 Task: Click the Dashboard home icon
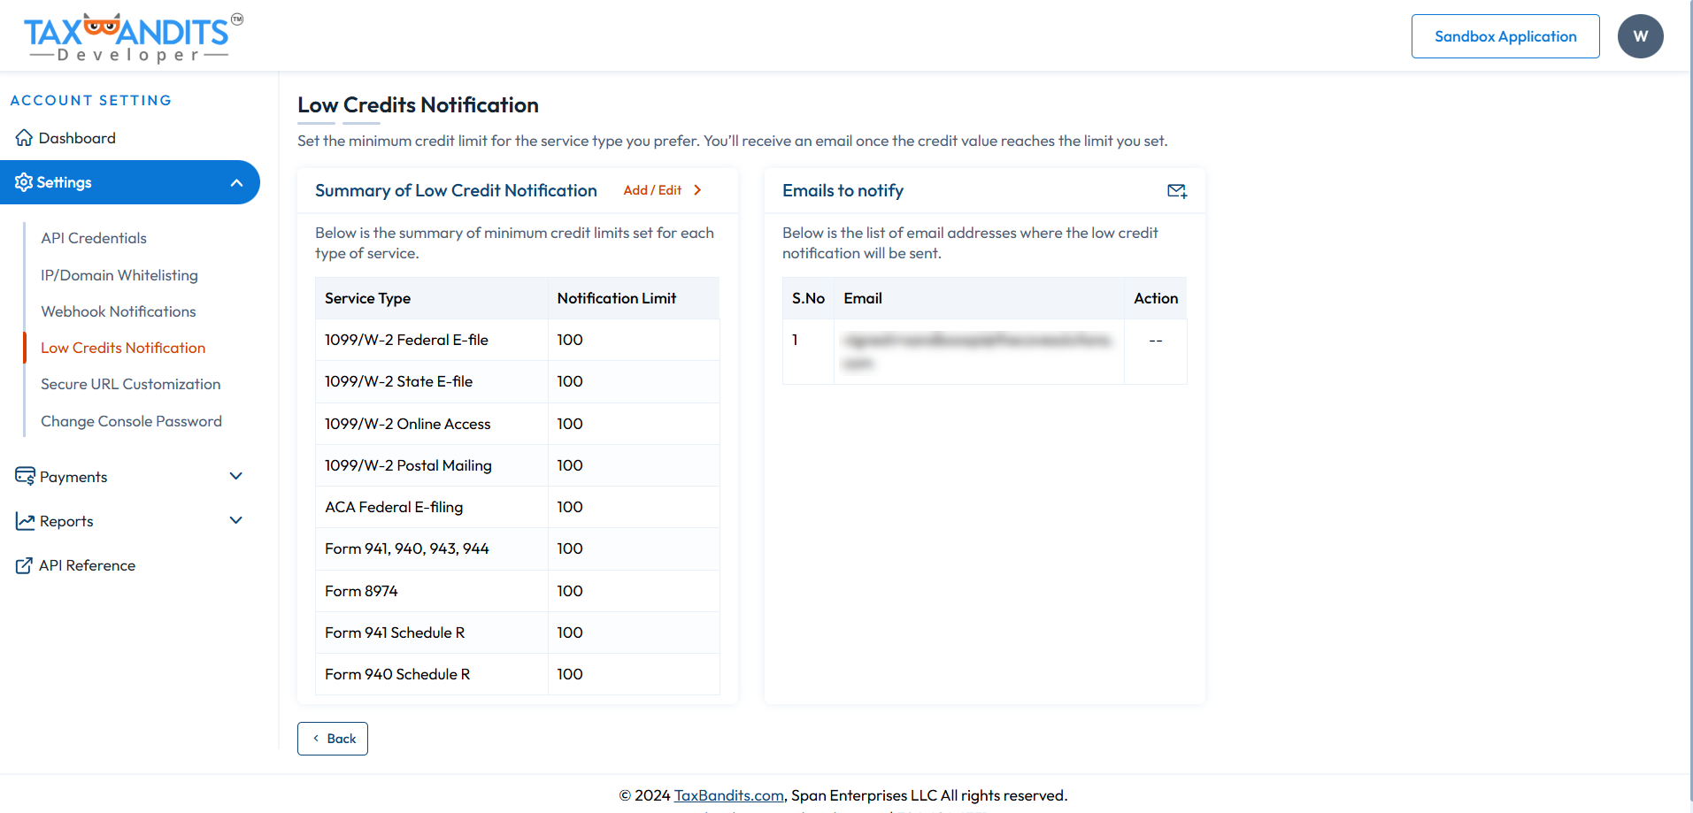(24, 137)
